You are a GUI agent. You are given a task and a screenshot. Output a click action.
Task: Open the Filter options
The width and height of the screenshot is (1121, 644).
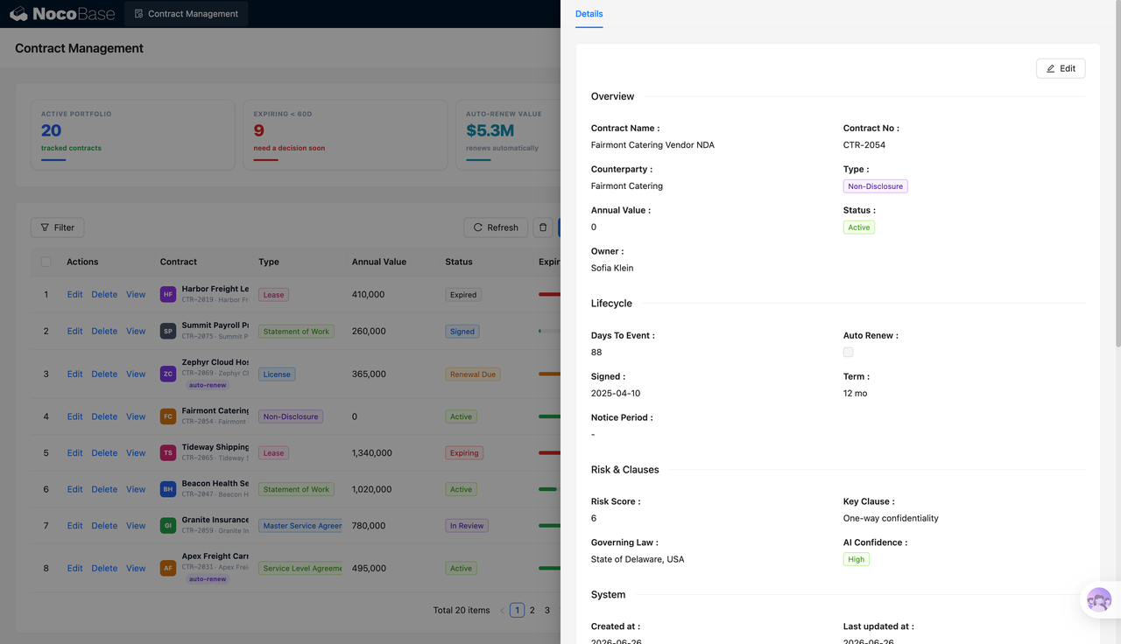point(58,227)
